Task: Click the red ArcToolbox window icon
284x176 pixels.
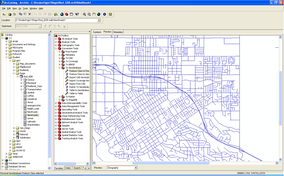Action: pyautogui.click(x=67, y=14)
